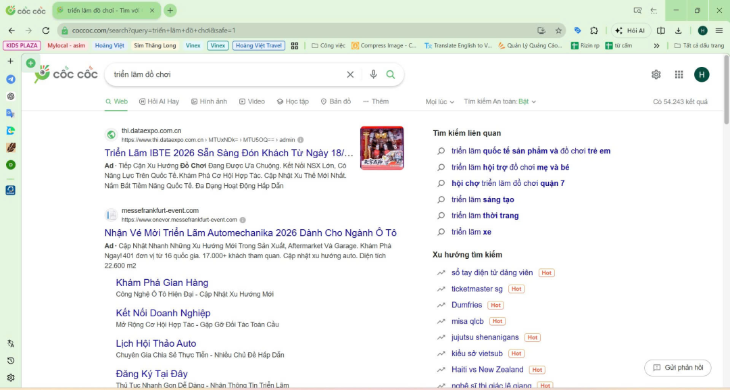Open the Tất cả dấu trang folder
730x390 pixels.
coord(699,45)
